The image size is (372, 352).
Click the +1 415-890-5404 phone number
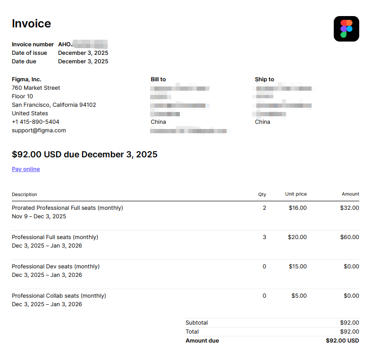[35, 122]
